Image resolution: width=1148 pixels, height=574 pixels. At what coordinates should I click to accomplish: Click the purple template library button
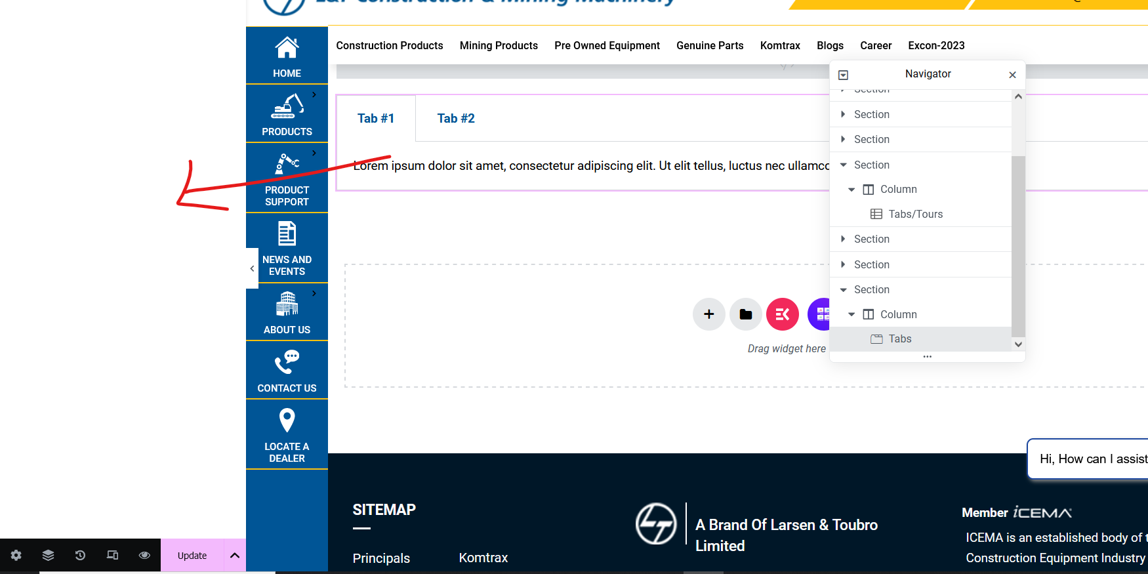tap(820, 314)
